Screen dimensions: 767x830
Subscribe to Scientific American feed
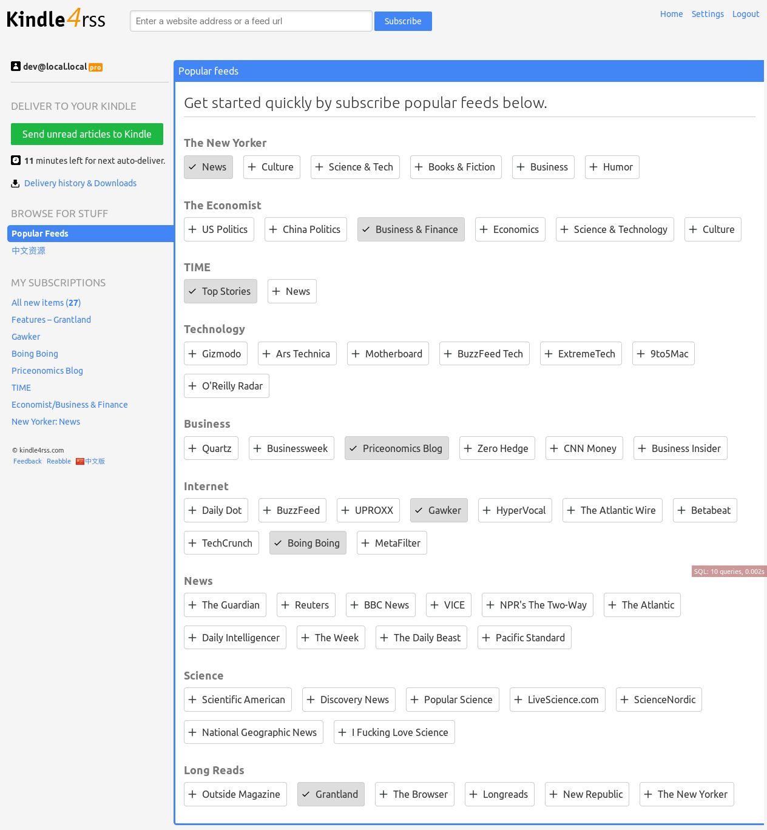coord(238,700)
